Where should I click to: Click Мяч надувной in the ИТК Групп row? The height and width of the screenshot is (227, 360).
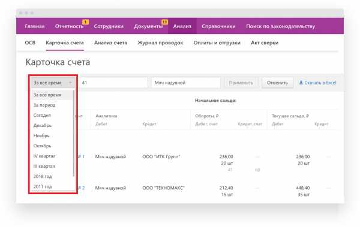(x=110, y=156)
